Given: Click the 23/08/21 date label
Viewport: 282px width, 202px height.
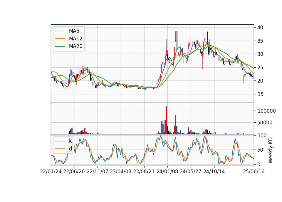Looking at the screenshot, I should pos(144,172).
